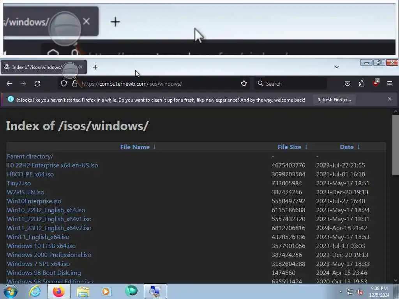Viewport: 399px width, 299px height.
Task: Click the site padlock security icon
Action: point(74,83)
